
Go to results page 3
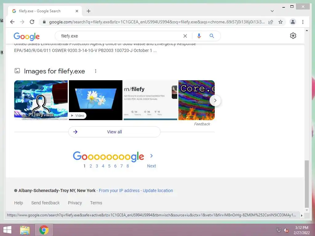[x=97, y=166]
